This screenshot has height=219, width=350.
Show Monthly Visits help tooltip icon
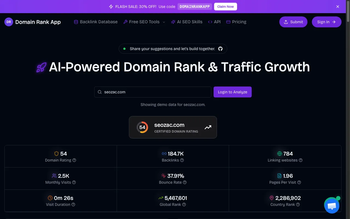click(74, 182)
